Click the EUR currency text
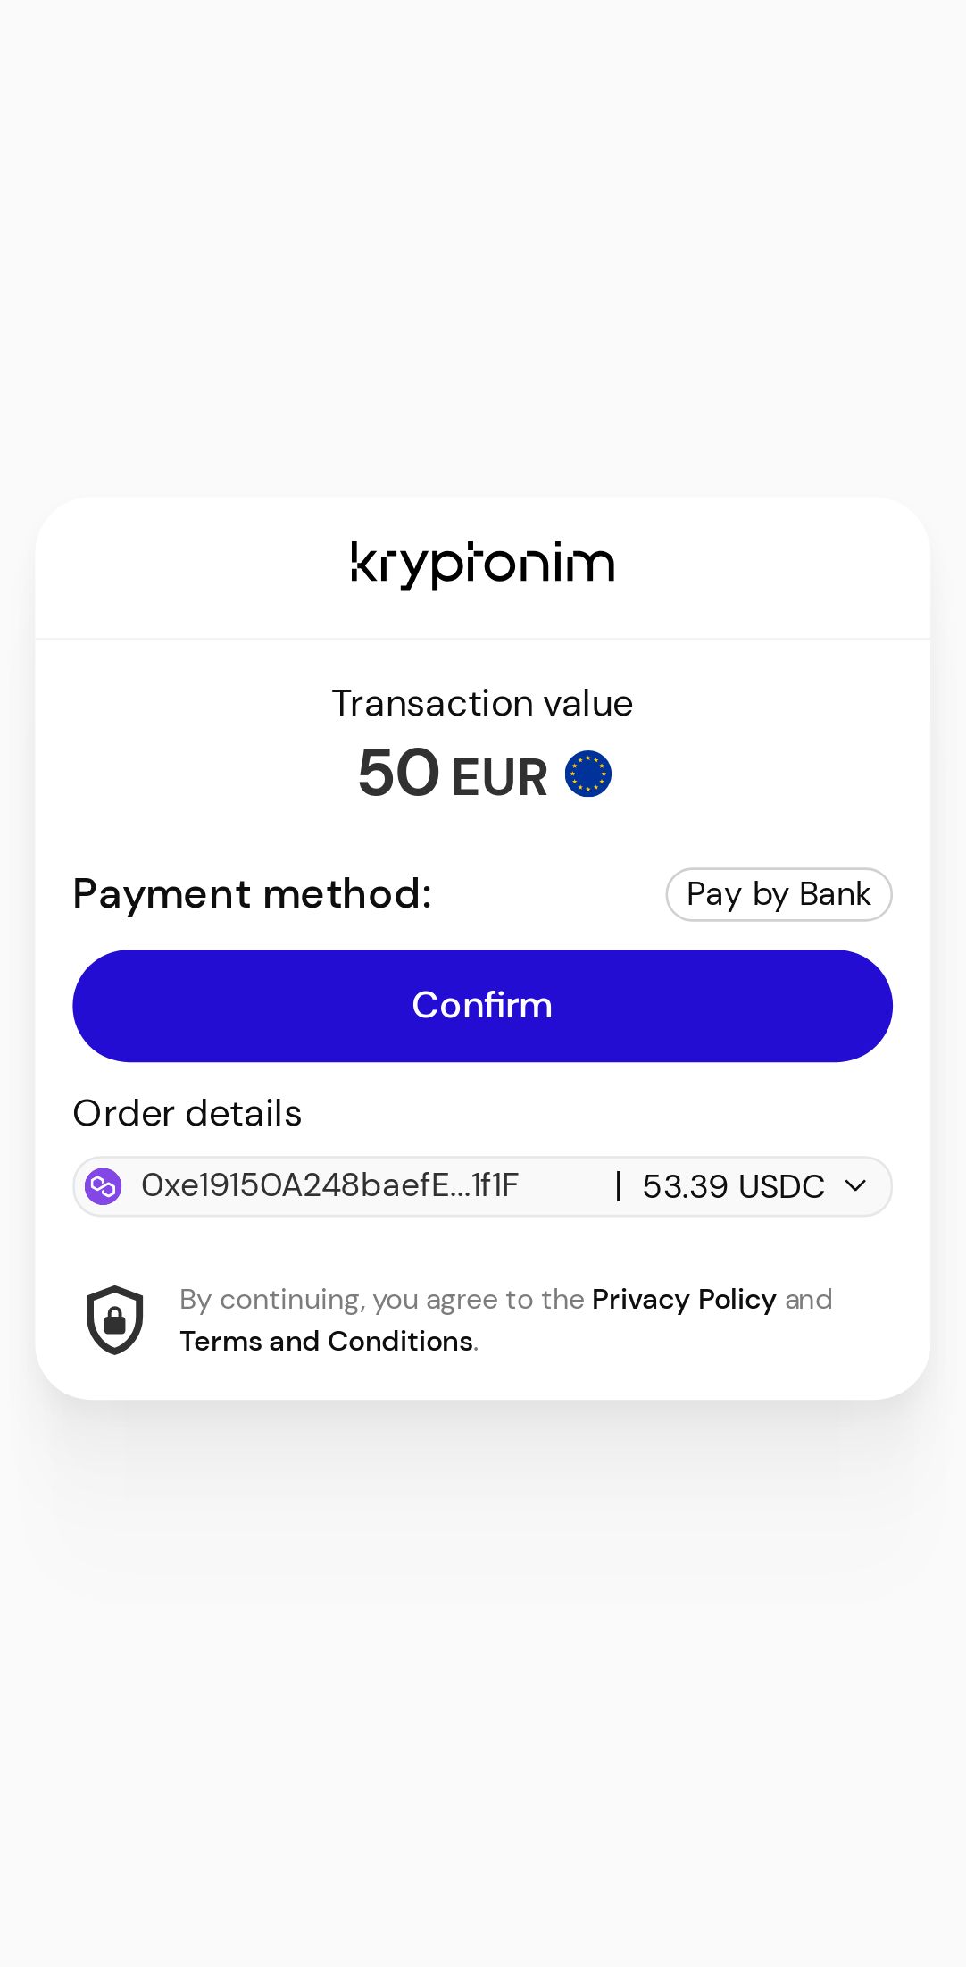The width and height of the screenshot is (966, 1967). coord(499,776)
